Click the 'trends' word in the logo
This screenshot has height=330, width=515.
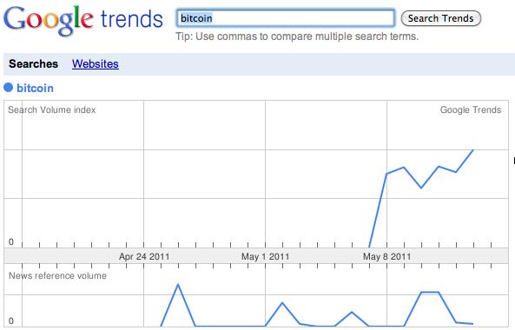click(132, 19)
